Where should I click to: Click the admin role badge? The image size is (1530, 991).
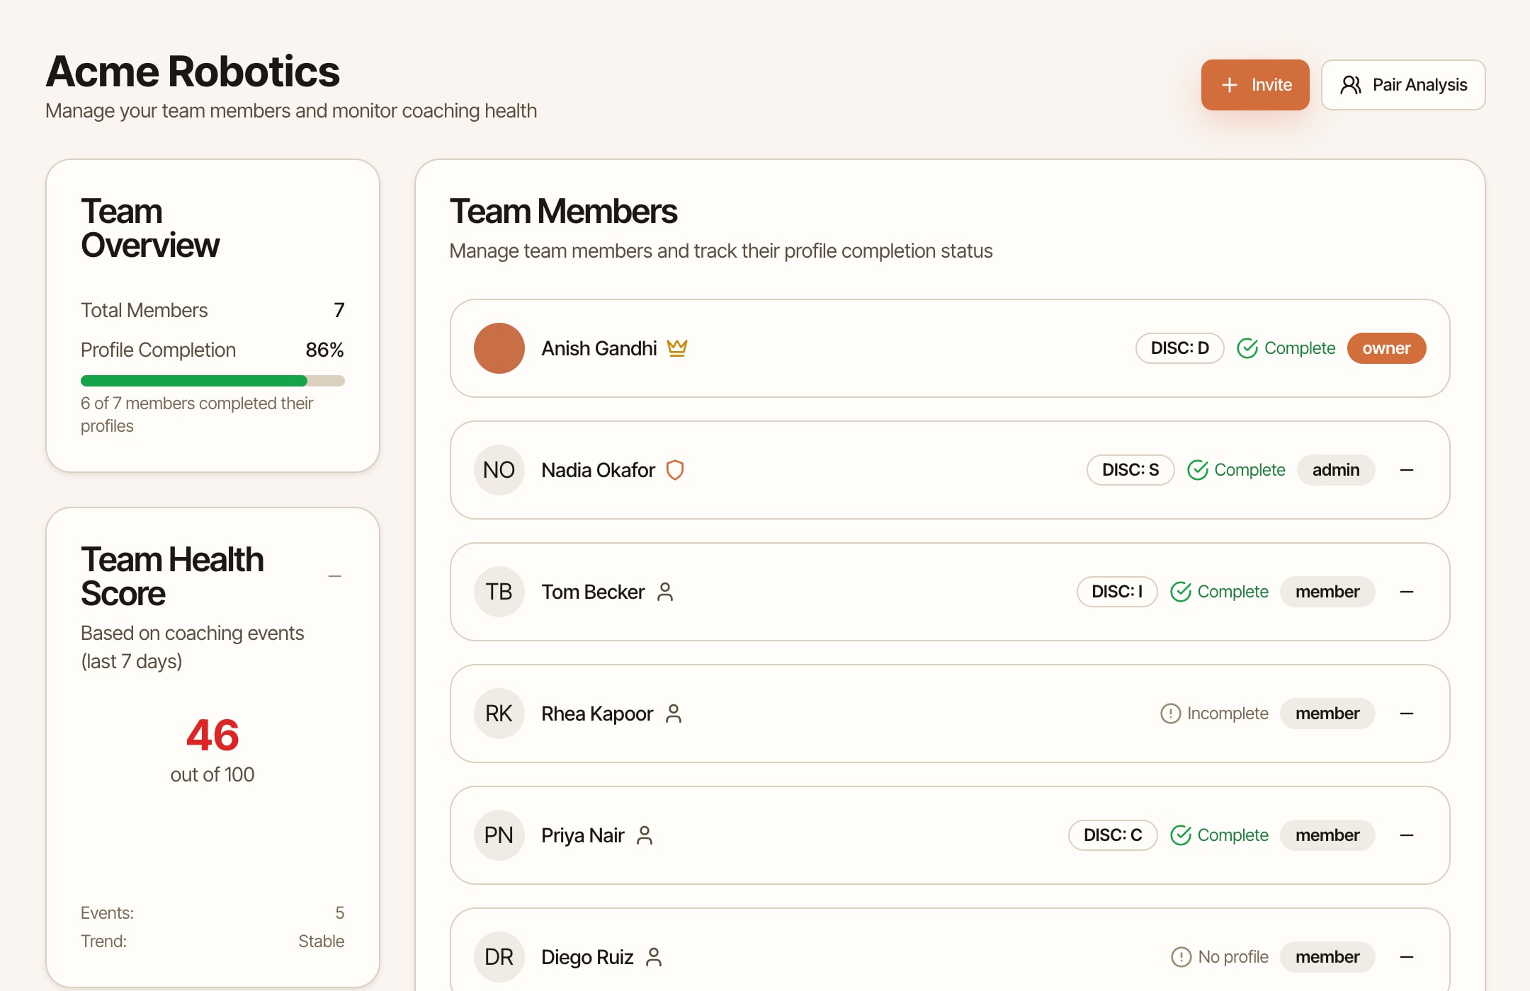tap(1336, 470)
